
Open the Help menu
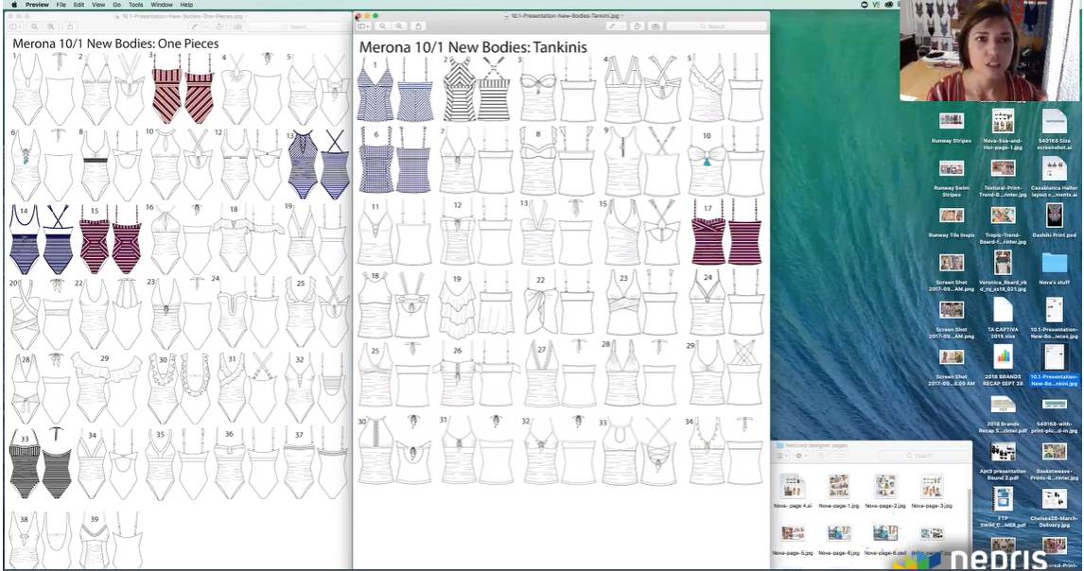(x=186, y=5)
